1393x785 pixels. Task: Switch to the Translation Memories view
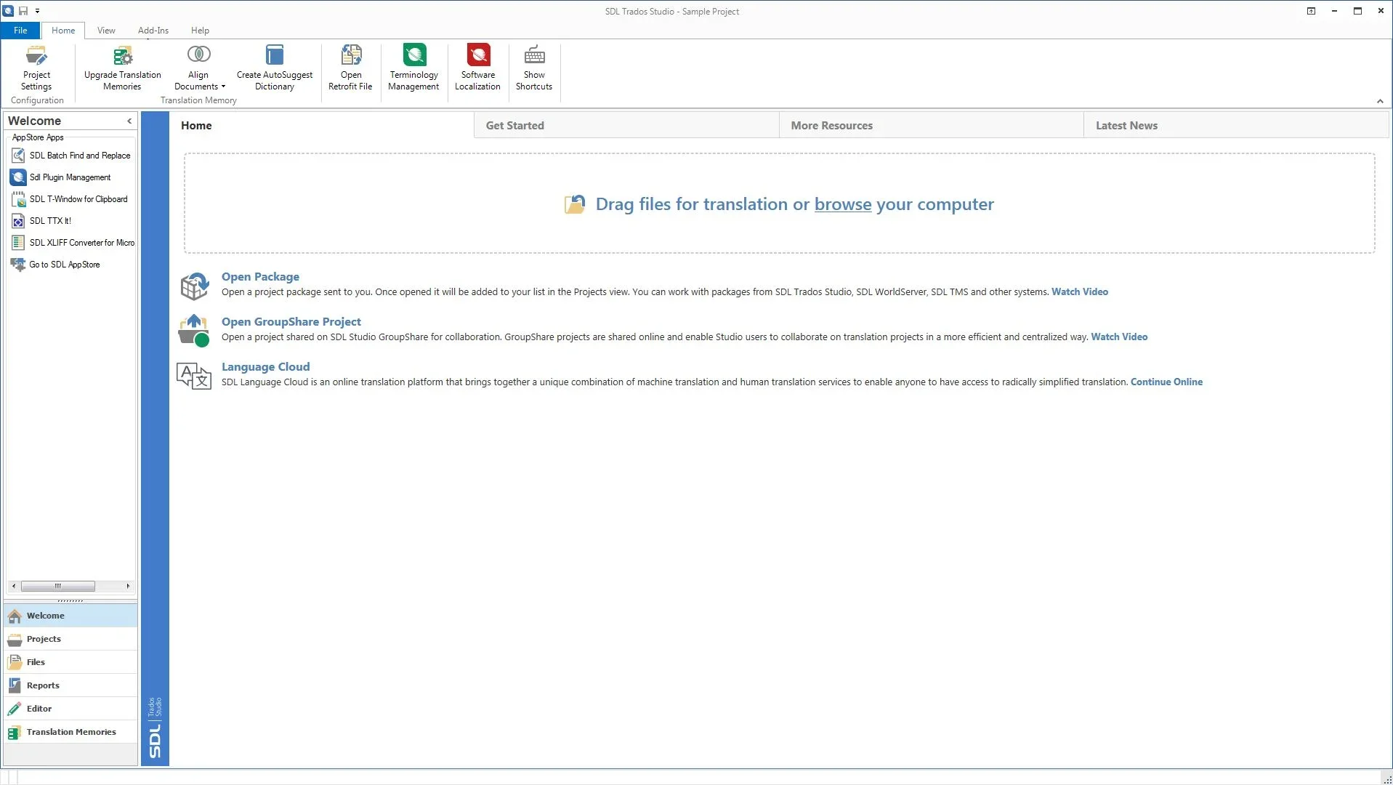(x=70, y=732)
